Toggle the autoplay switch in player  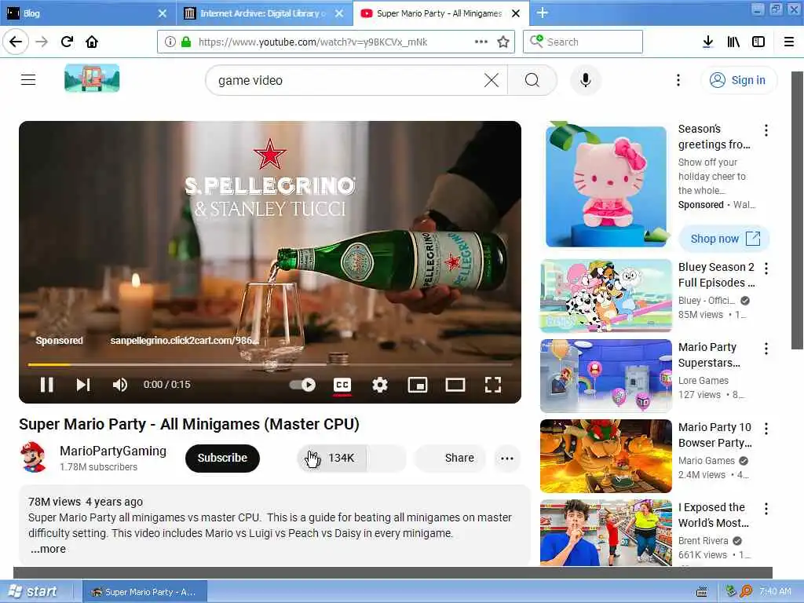tap(302, 385)
